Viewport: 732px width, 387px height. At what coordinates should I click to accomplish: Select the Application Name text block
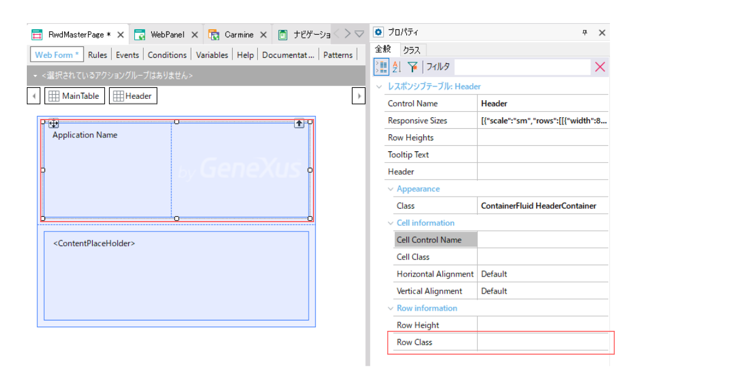[85, 135]
